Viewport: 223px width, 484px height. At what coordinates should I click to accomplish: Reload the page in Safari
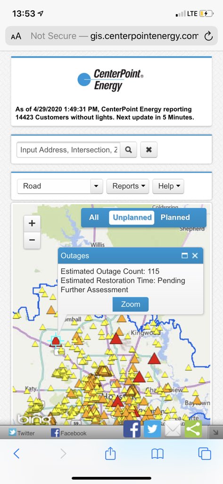(208, 36)
